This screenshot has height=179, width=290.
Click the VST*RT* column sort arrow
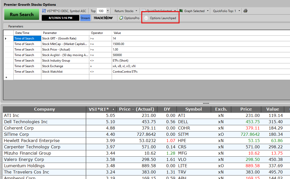pos(113,110)
